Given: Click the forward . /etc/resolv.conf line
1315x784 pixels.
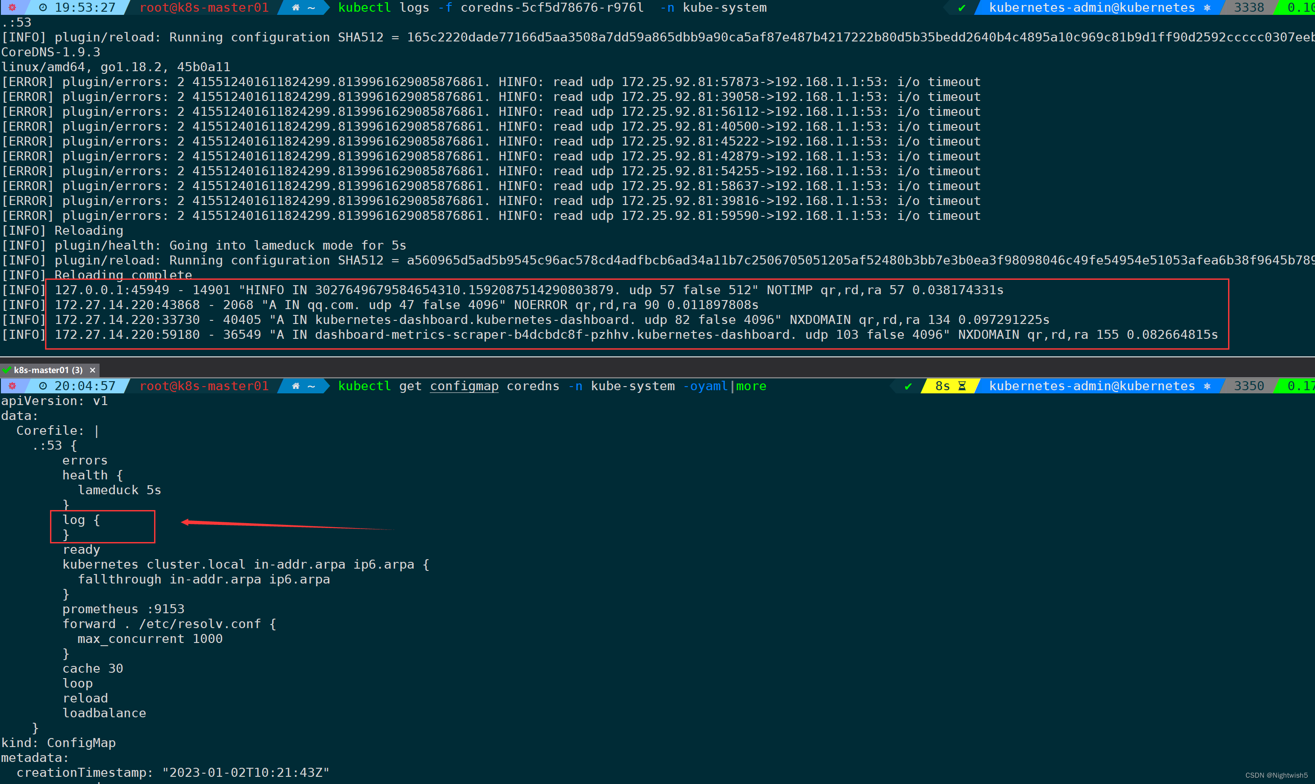Looking at the screenshot, I should pyautogui.click(x=169, y=624).
